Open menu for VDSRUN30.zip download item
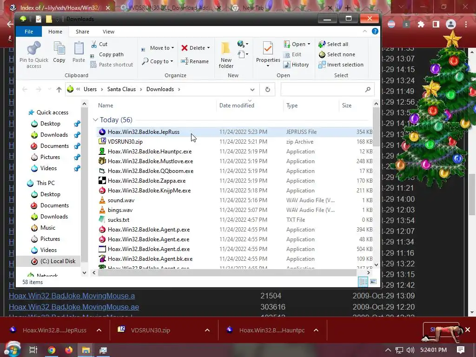 207,330
